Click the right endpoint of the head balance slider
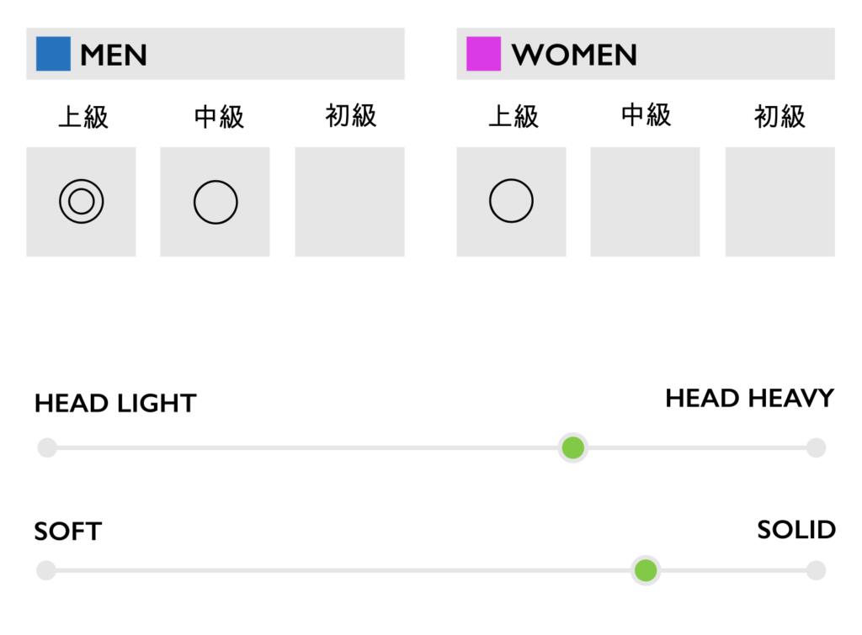The image size is (862, 635). pos(816,447)
